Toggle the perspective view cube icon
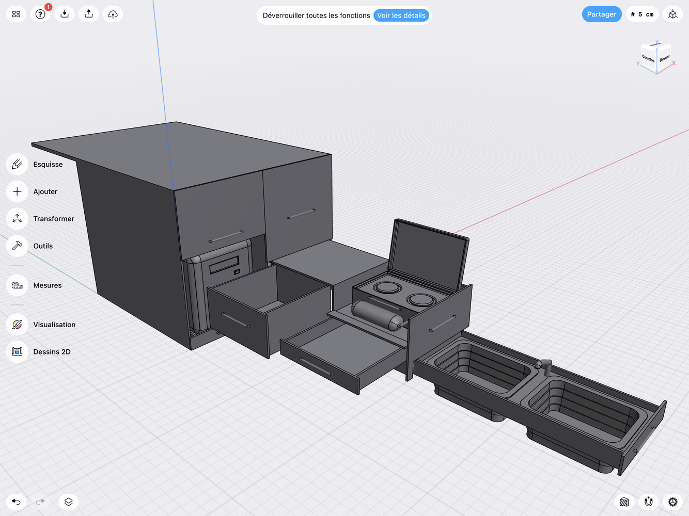 tap(672, 14)
